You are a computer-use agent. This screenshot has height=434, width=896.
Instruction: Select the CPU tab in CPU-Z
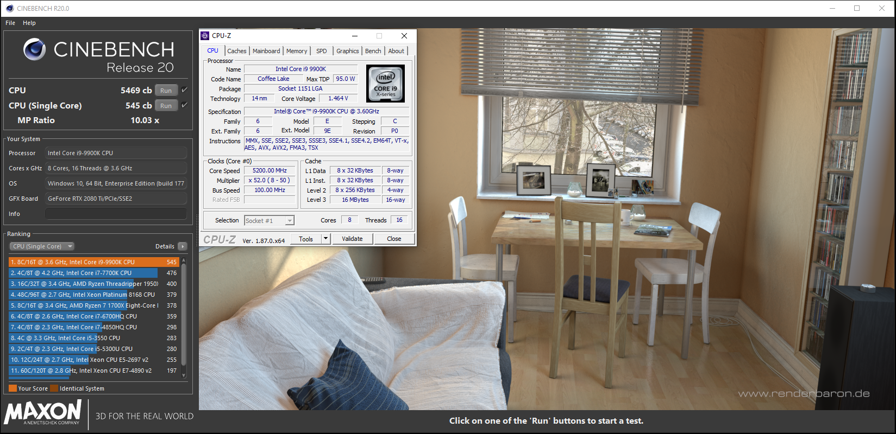(213, 50)
